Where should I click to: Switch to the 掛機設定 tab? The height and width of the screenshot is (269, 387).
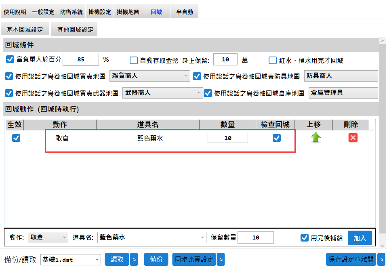point(100,12)
